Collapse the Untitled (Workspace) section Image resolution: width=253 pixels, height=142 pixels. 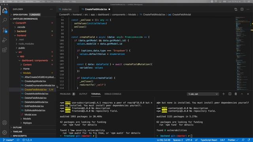point(32,19)
